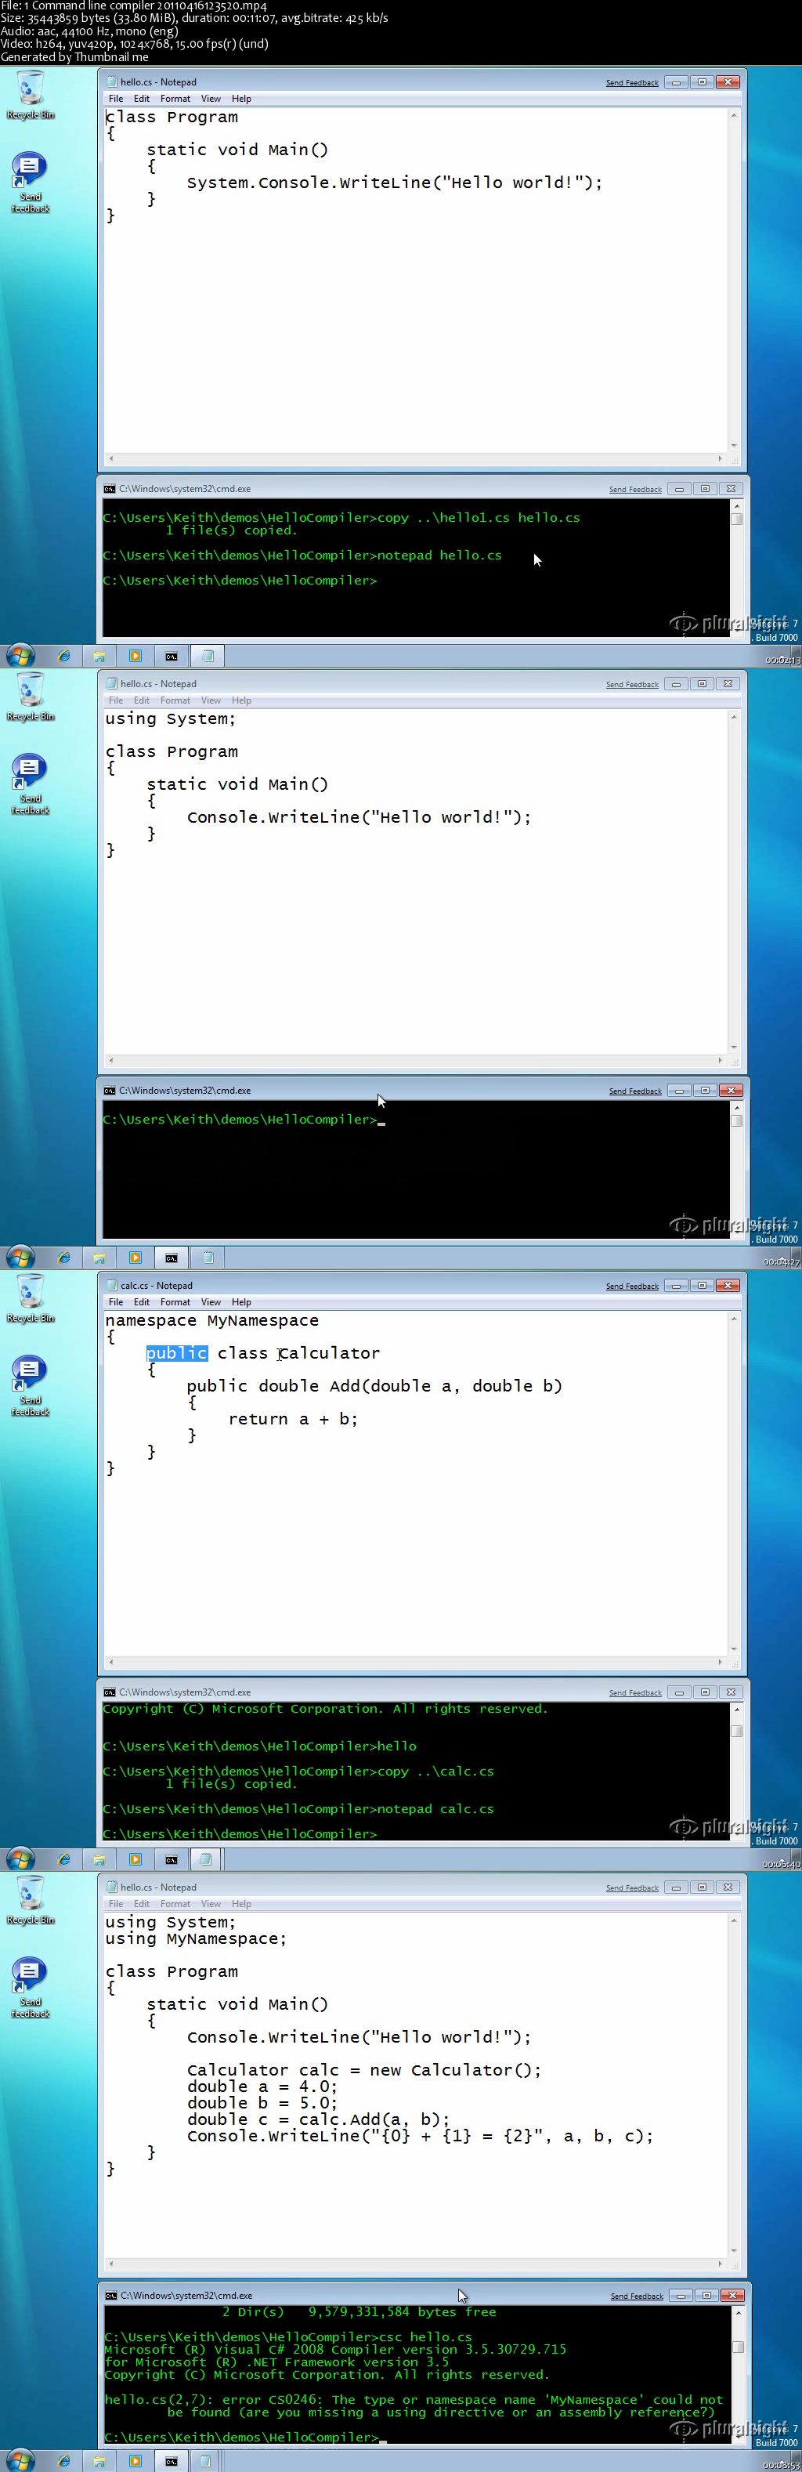This screenshot has width=802, height=2472.
Task: Click Send Feedback link in cmd window showing csc error
Action: point(637,2296)
